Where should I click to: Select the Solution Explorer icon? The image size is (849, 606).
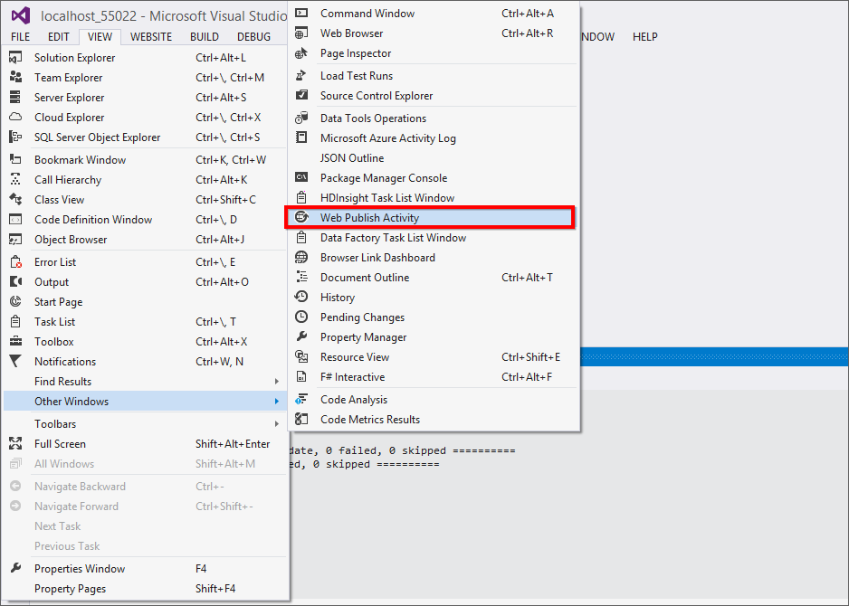pos(13,57)
